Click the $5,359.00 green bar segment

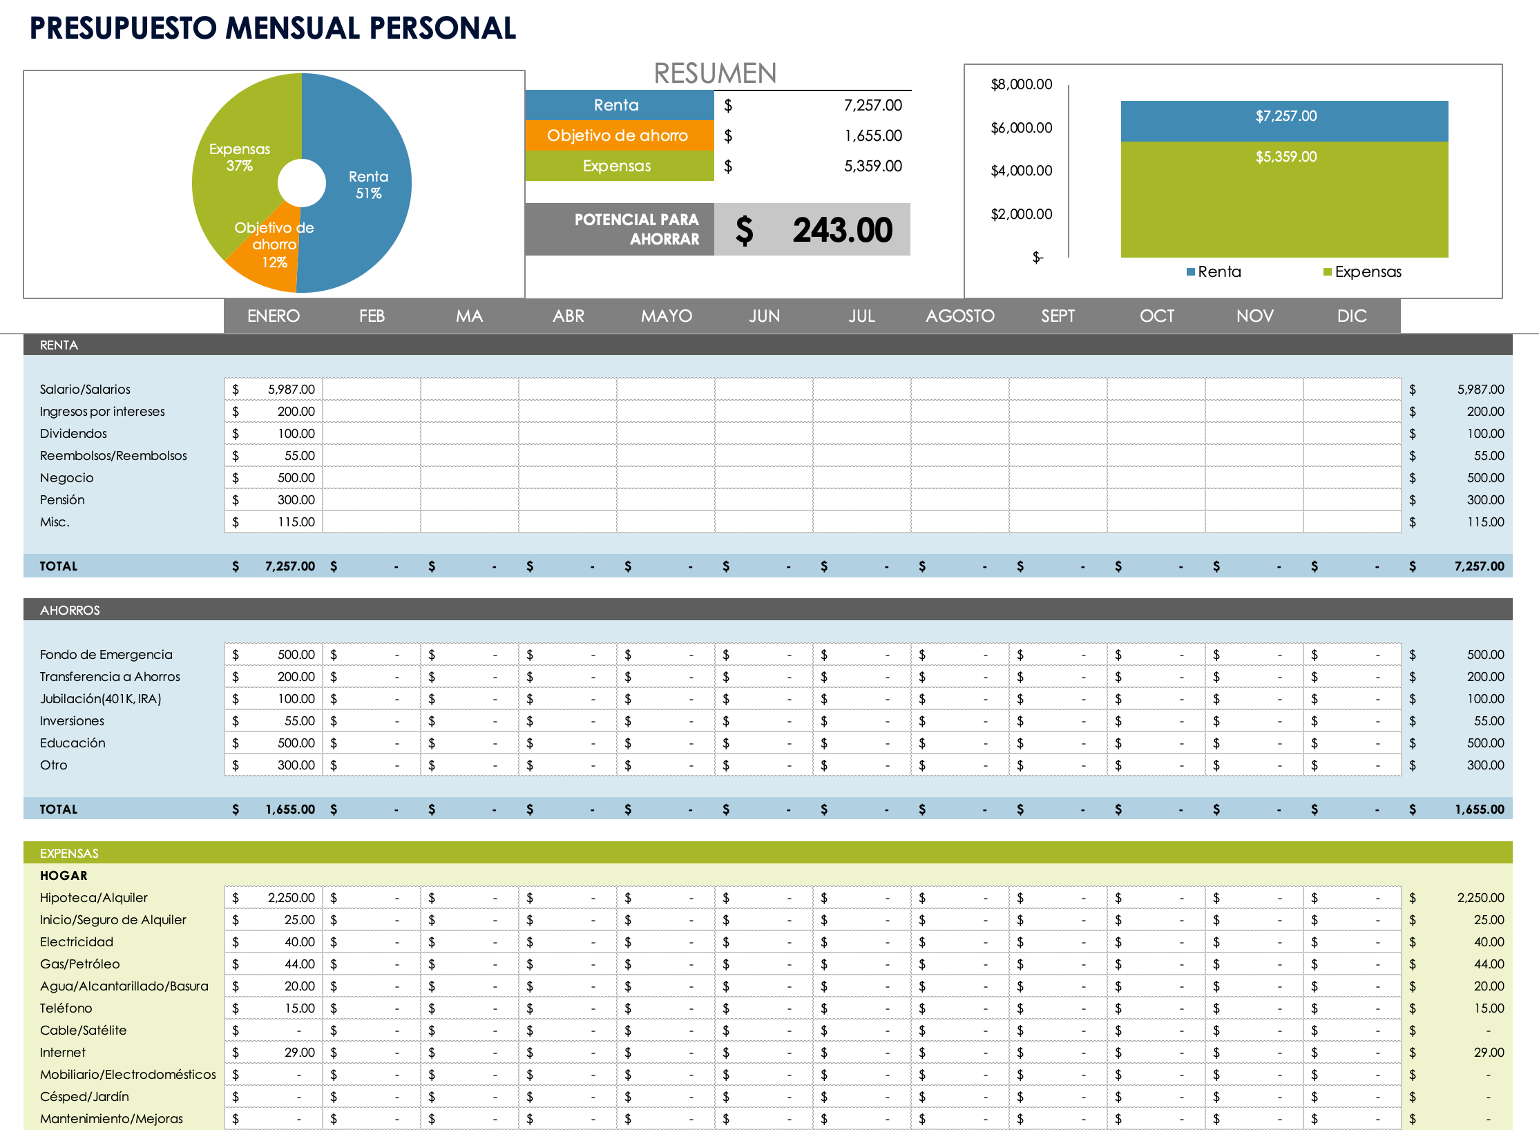click(1284, 200)
